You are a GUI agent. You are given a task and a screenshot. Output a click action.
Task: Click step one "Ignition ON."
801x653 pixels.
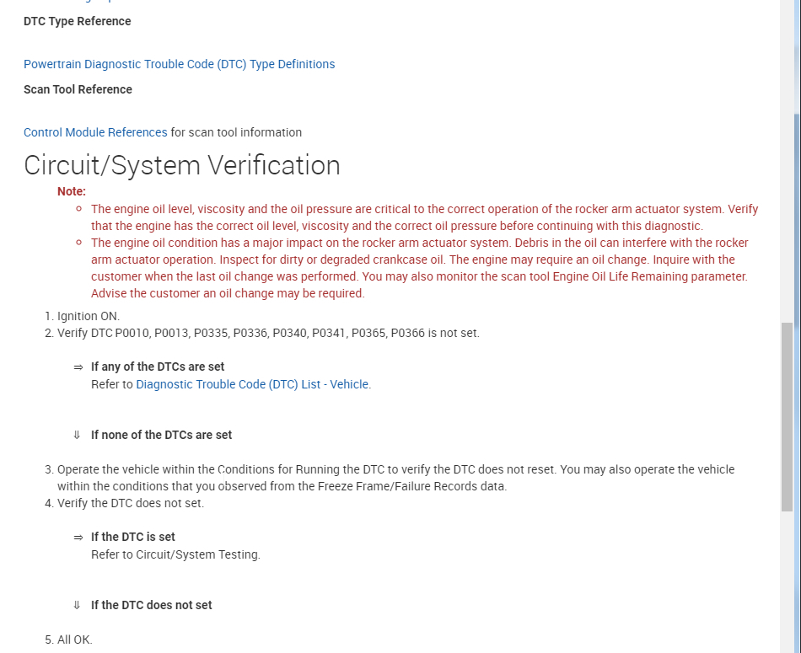pyautogui.click(x=88, y=316)
